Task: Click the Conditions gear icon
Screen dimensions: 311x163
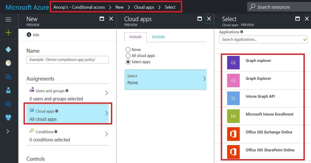Action: [x=32, y=131]
